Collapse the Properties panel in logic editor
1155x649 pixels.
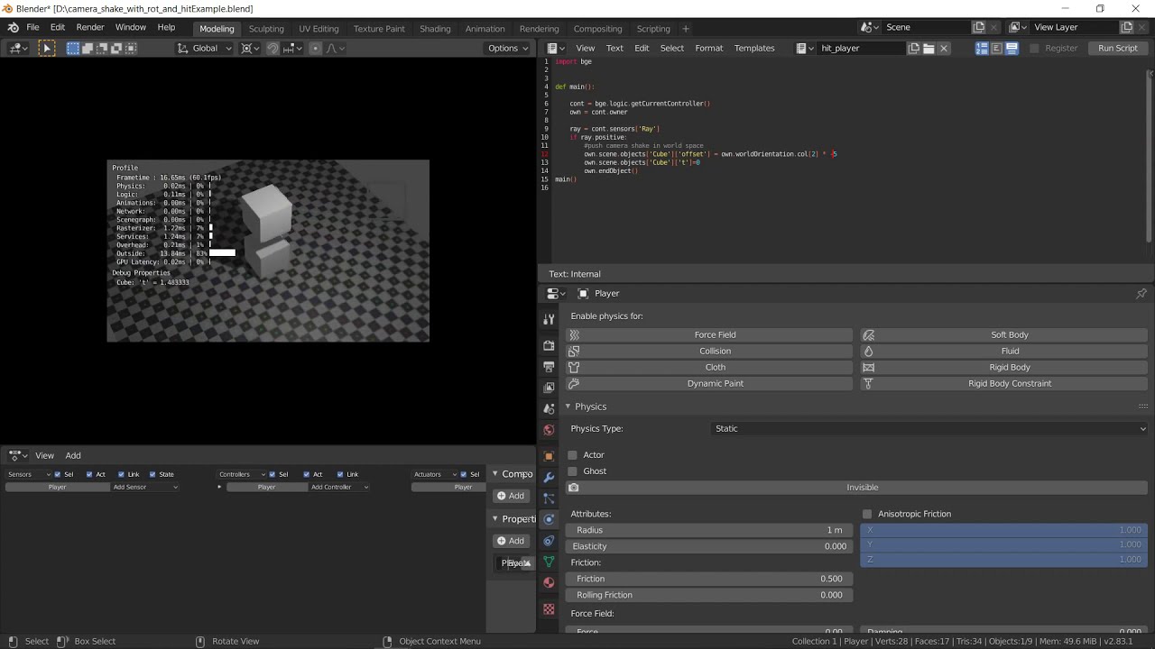click(494, 518)
